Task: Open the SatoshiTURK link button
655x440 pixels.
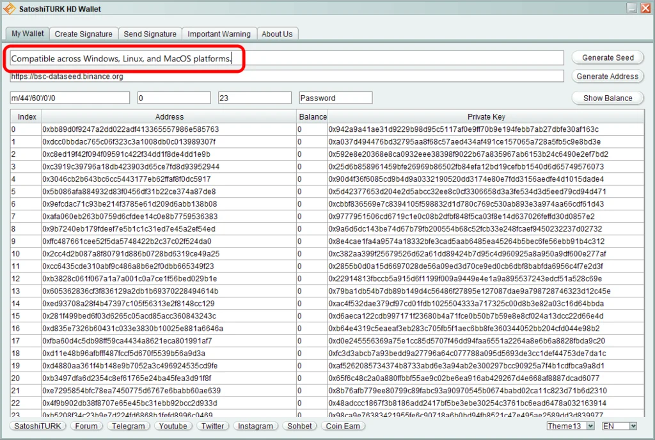Action: (38, 426)
